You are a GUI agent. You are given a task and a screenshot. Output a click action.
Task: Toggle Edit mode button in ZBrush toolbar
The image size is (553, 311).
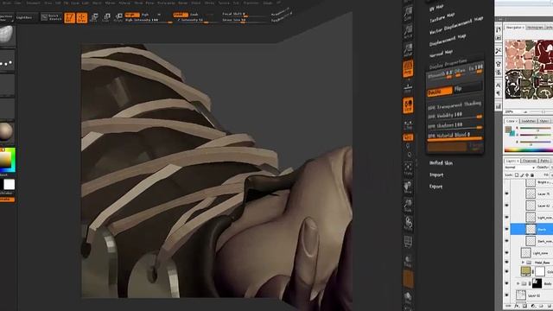pos(70,17)
